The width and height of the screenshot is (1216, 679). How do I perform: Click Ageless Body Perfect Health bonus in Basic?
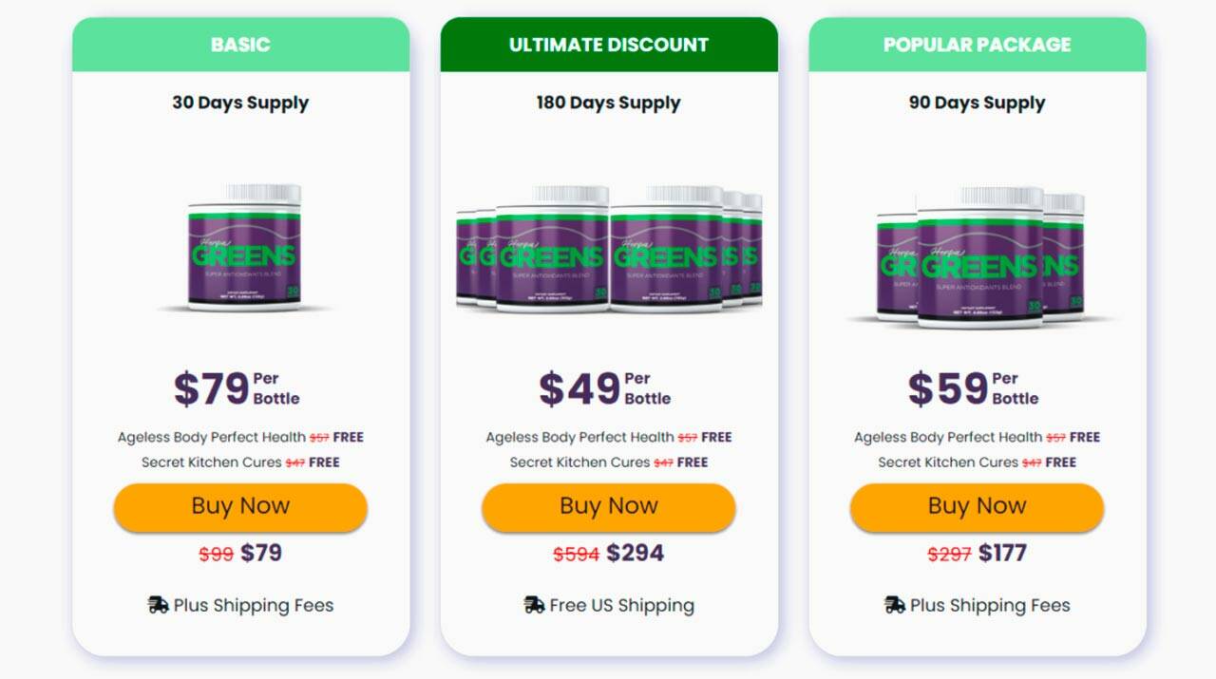[x=212, y=438]
